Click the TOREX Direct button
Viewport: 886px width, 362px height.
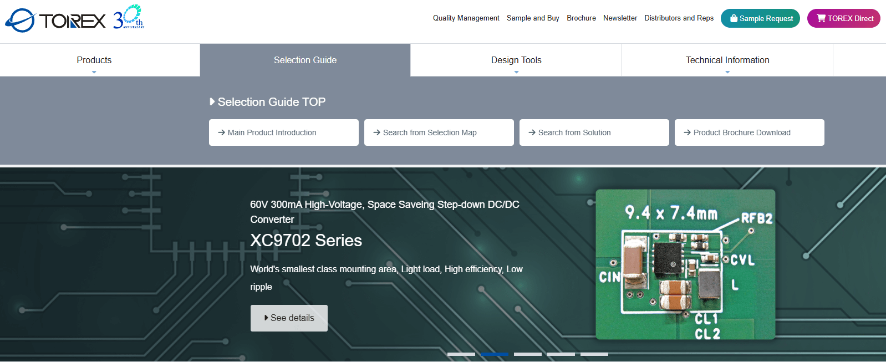(x=844, y=18)
